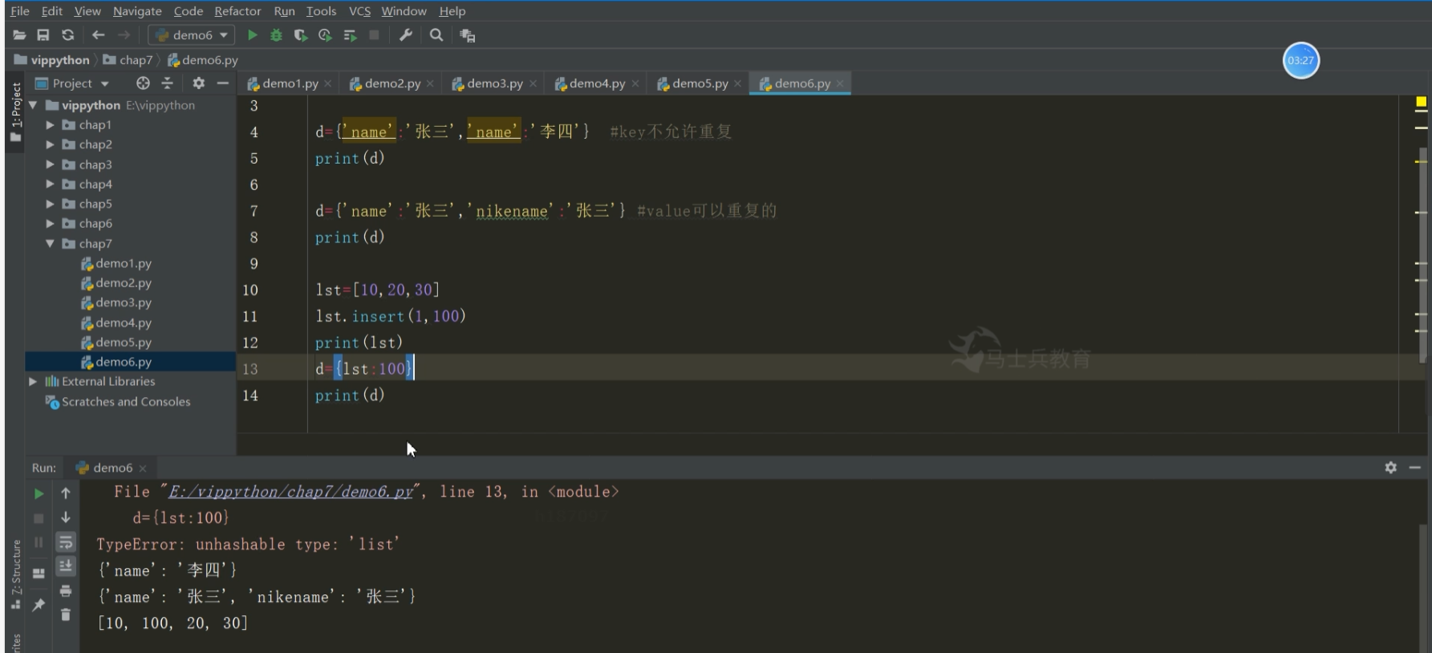1432x653 pixels.
Task: Click up-arrow stack trace icon in Run panel
Action: [66, 493]
